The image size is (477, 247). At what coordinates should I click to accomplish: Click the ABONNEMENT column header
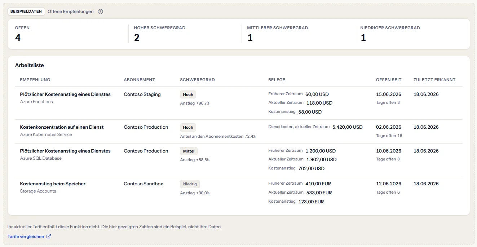pyautogui.click(x=140, y=80)
